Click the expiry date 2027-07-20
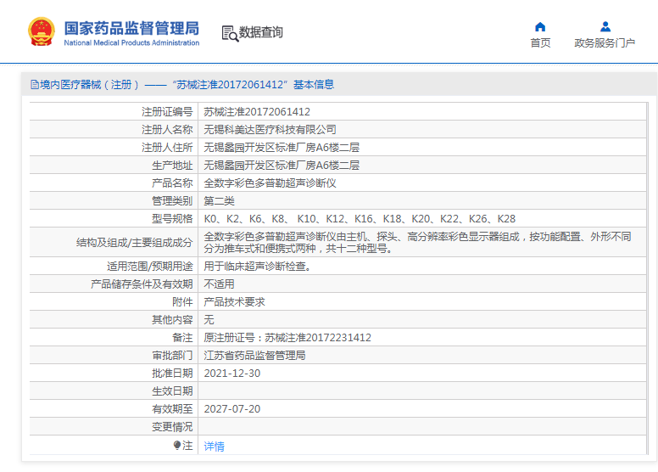The height and width of the screenshot is (472, 658). (x=231, y=408)
